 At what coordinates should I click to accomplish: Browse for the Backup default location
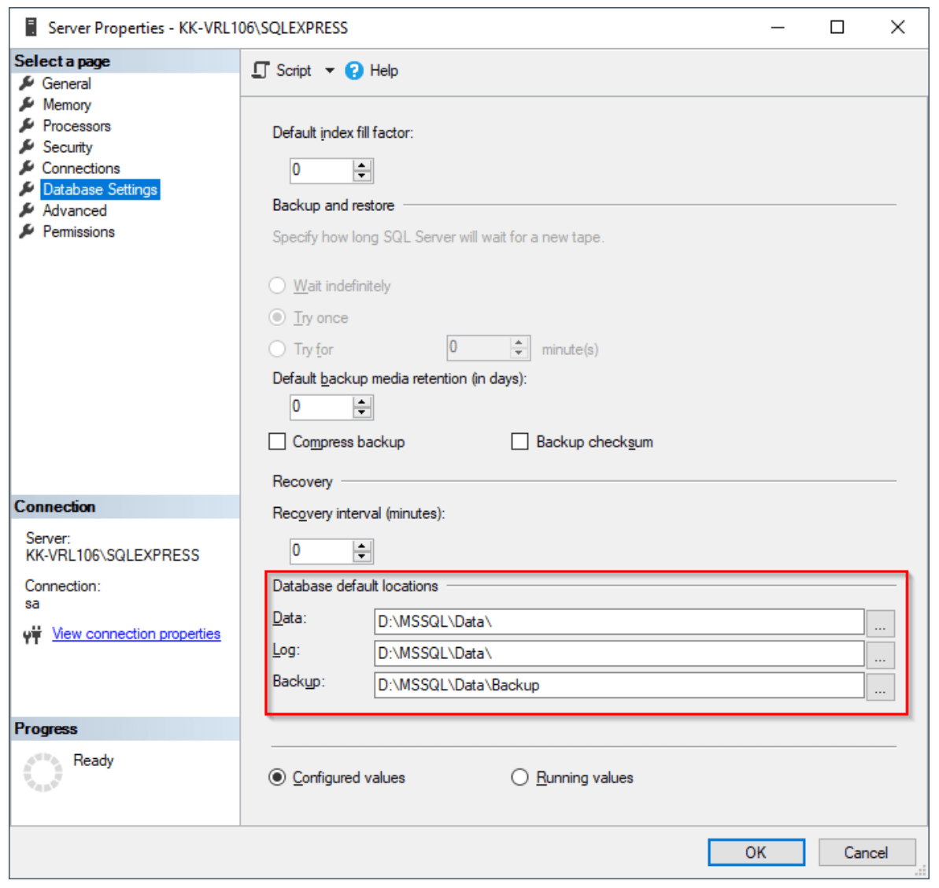880,686
